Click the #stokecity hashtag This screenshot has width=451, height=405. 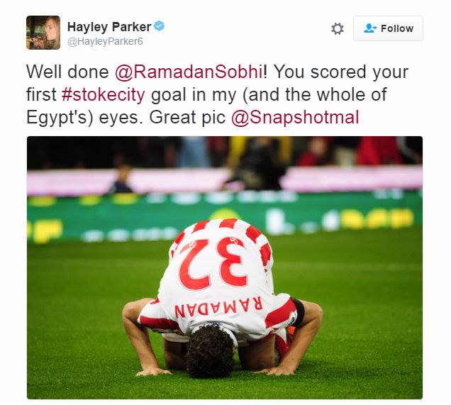click(104, 94)
